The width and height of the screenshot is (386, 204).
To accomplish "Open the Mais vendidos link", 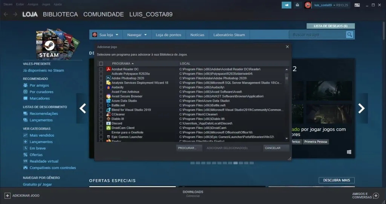I will (x=42, y=135).
